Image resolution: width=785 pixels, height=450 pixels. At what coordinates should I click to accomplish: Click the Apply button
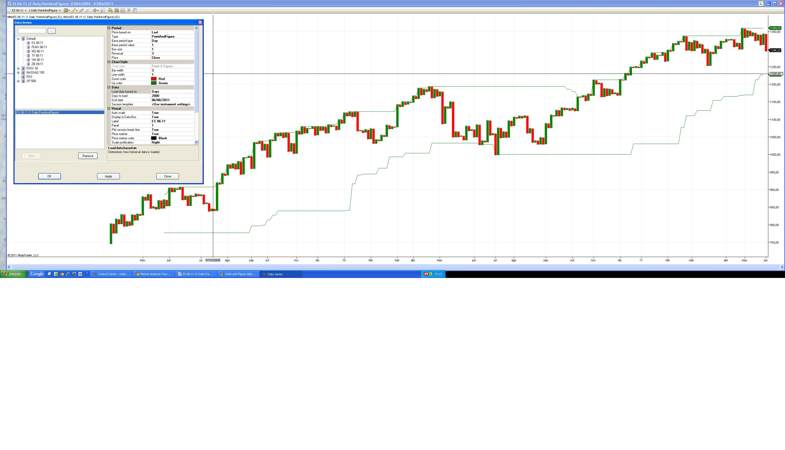[108, 176]
